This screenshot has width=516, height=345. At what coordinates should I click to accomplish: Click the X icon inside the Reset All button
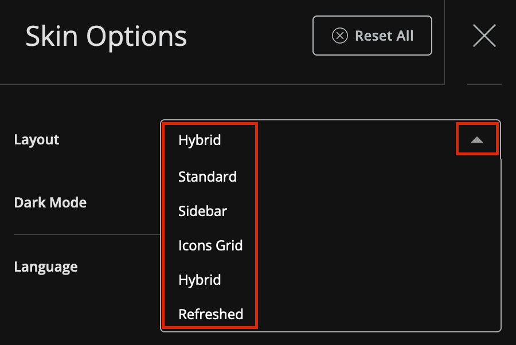pyautogui.click(x=340, y=36)
